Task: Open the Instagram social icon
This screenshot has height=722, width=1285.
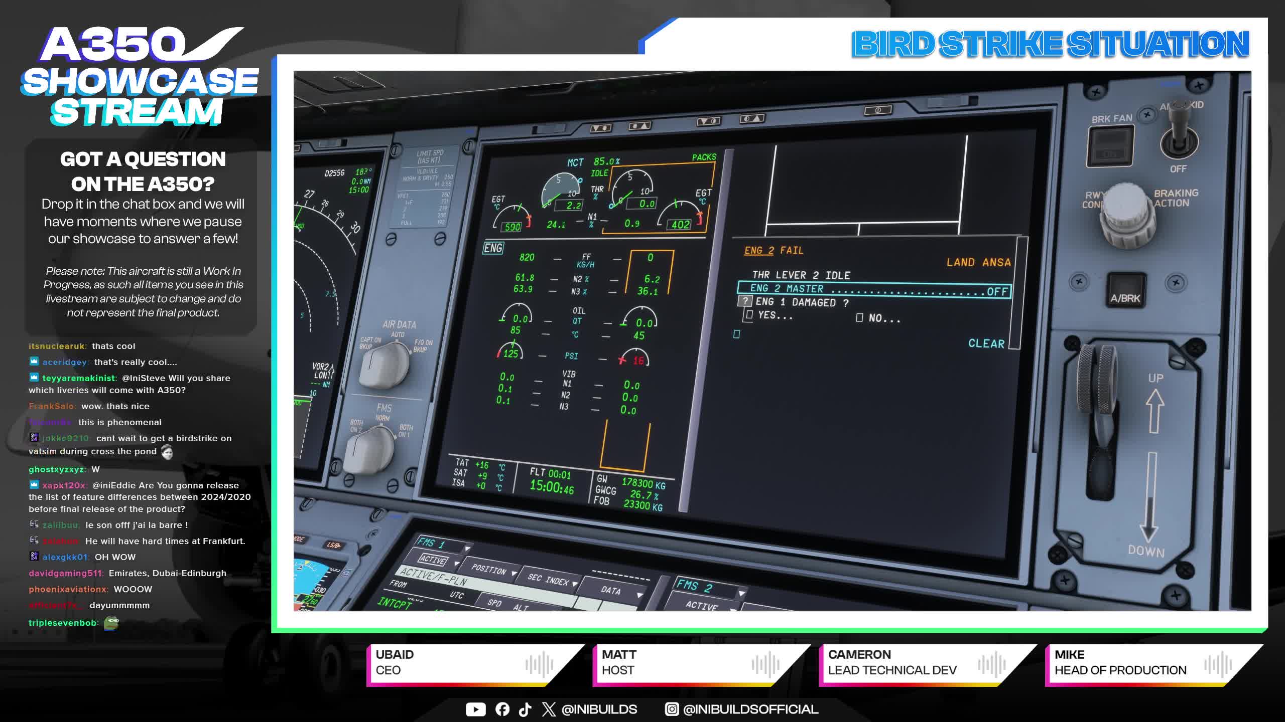Action: 672,709
